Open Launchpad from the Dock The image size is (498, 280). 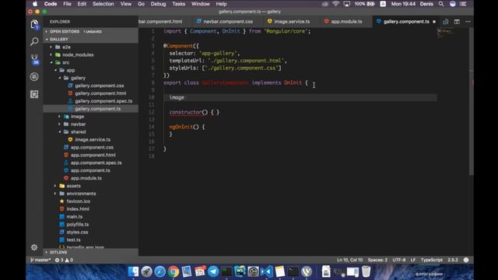point(146,271)
